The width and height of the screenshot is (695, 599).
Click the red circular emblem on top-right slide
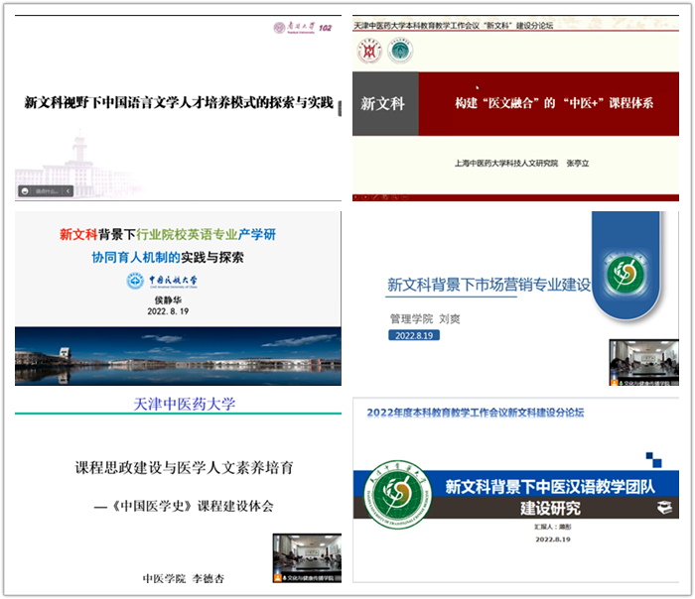click(x=370, y=51)
